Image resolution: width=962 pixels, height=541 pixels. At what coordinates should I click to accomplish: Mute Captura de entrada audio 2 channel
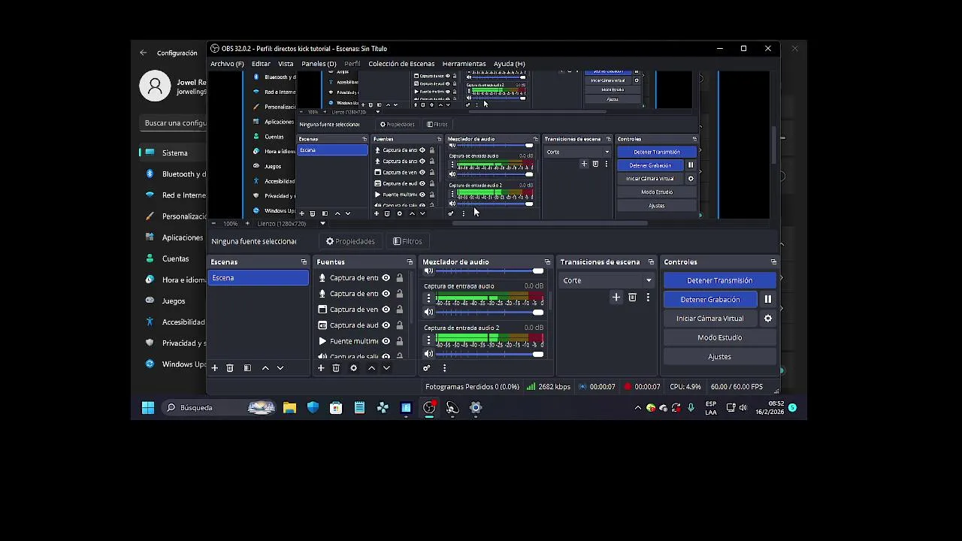[x=429, y=354]
